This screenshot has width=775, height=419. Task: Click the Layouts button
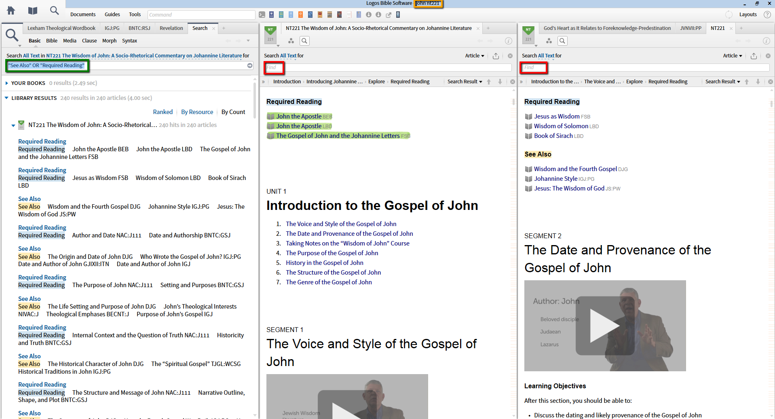748,15
